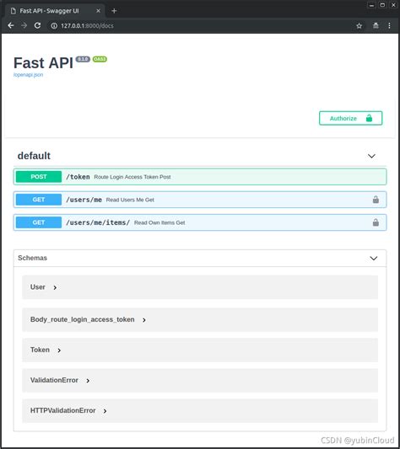This screenshot has height=449, width=400.
Task: Click 'Read Users Me Get' description
Action: pos(130,200)
